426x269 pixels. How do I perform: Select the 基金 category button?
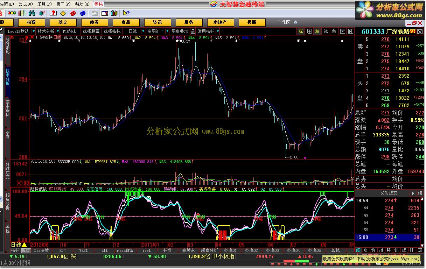pyautogui.click(x=63, y=22)
